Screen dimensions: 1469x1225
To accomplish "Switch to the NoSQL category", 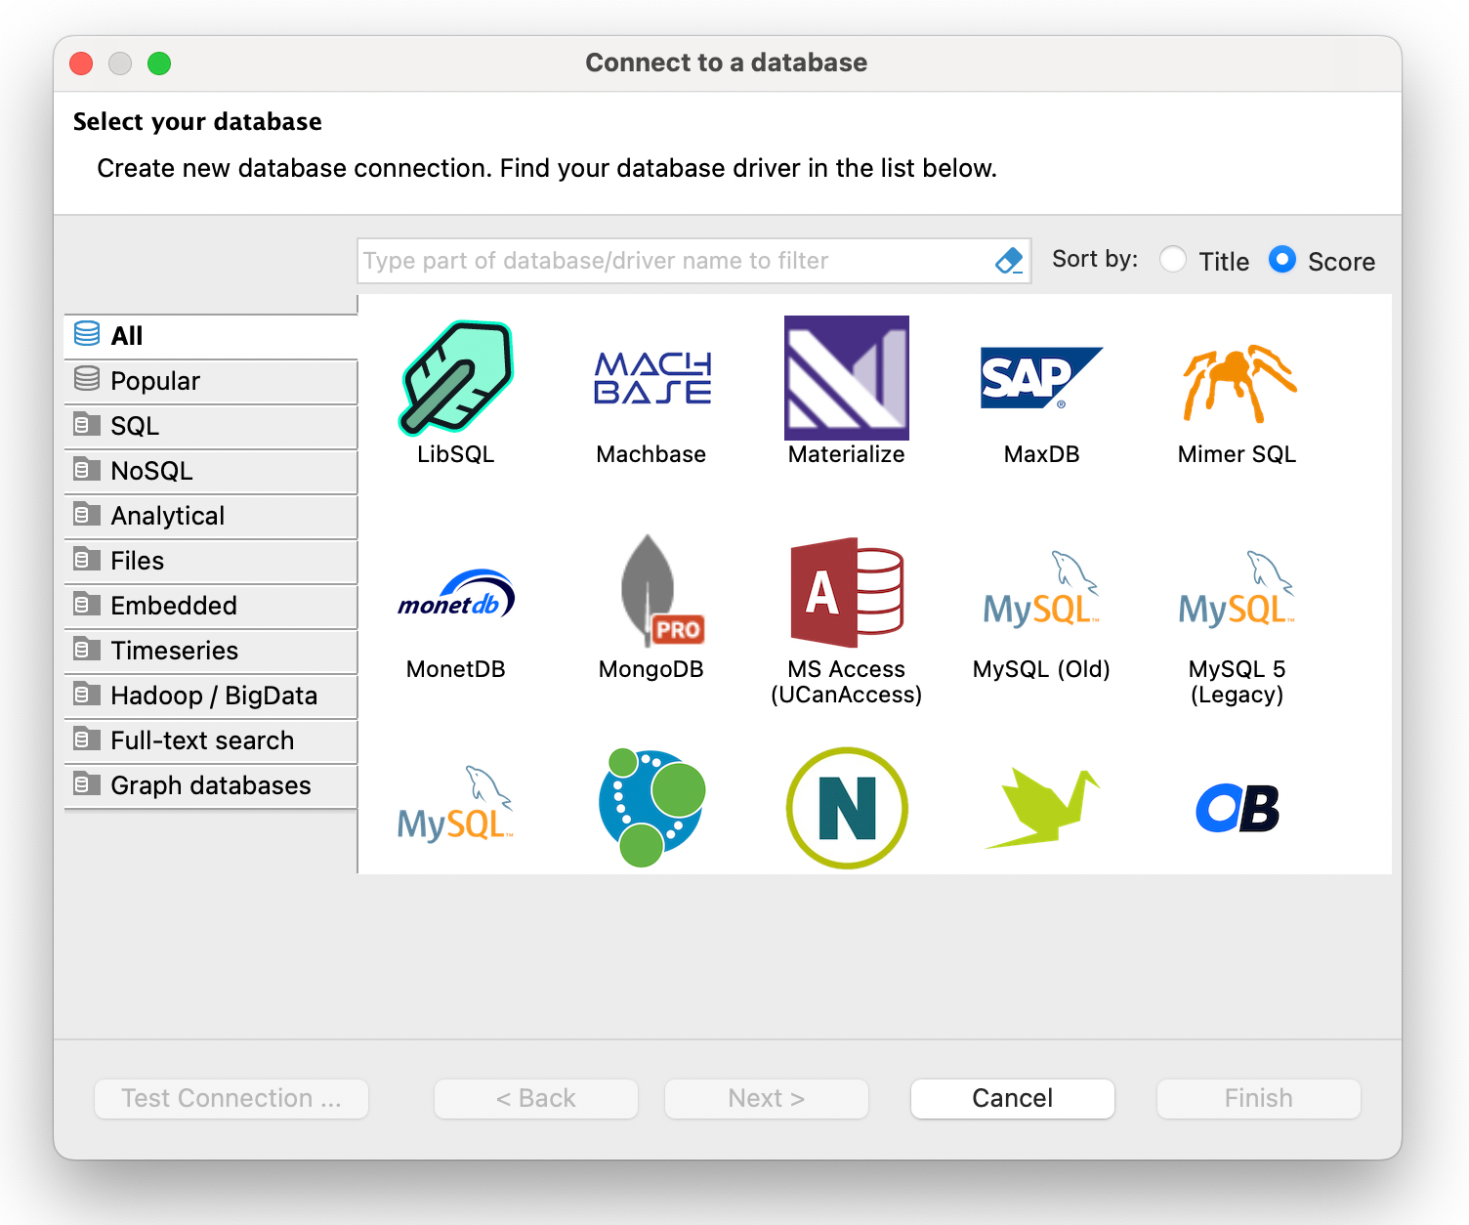I will tap(211, 471).
